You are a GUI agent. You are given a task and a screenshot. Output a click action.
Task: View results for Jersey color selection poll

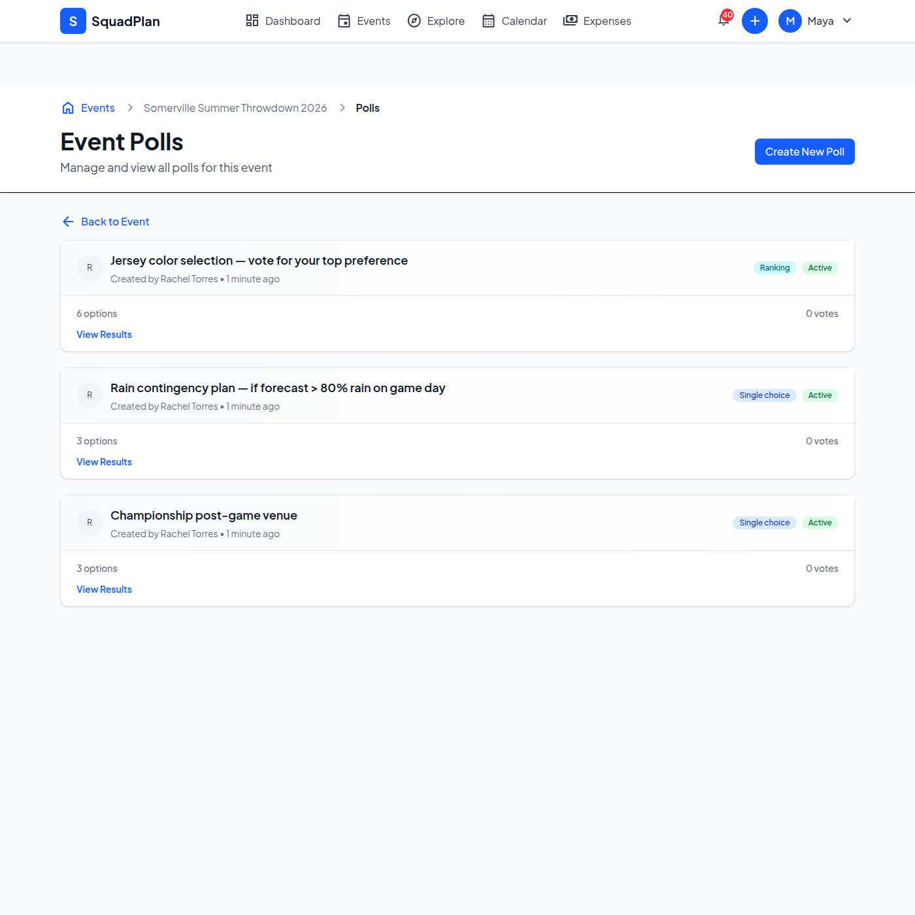104,335
